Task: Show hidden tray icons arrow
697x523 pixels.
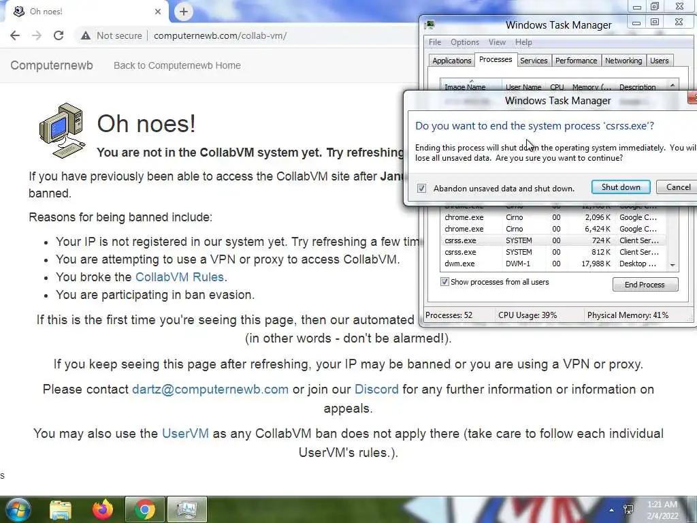Action: (612, 511)
